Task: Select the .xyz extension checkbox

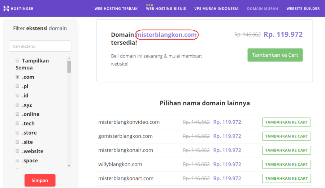Action: click(17, 105)
